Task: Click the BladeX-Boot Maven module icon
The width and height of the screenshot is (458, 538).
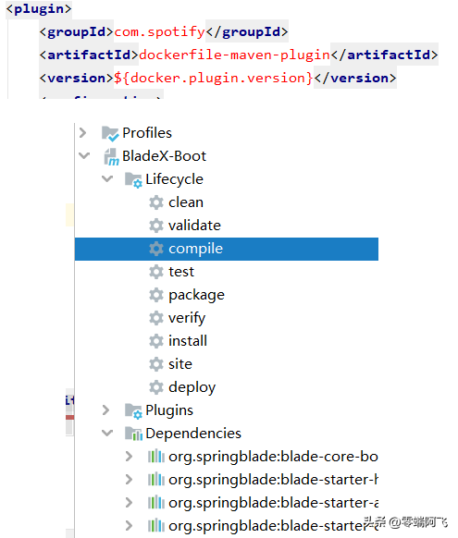Action: tap(111, 157)
